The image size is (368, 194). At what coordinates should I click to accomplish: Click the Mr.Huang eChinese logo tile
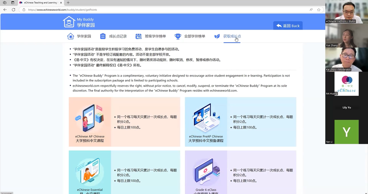point(346,84)
